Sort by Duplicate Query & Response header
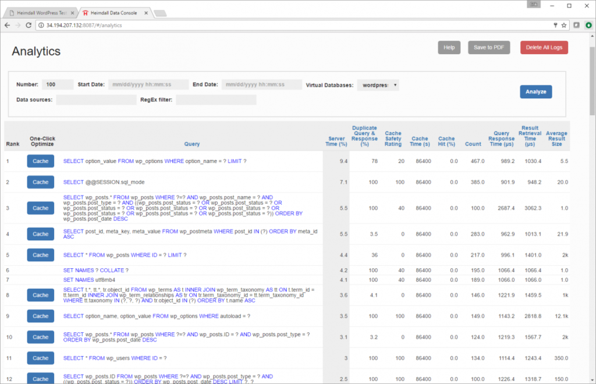This screenshot has width=596, height=384. coord(364,136)
